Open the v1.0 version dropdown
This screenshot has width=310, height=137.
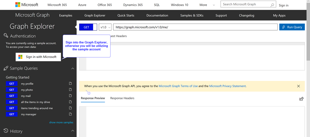click(105, 27)
